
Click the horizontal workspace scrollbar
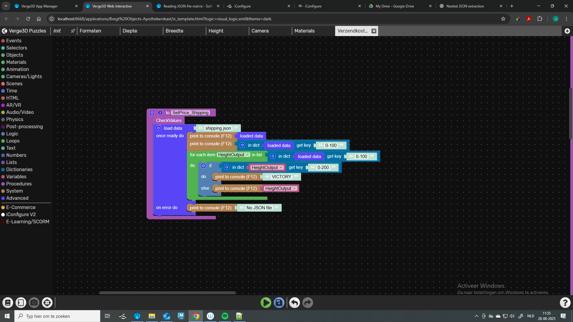pos(167,293)
